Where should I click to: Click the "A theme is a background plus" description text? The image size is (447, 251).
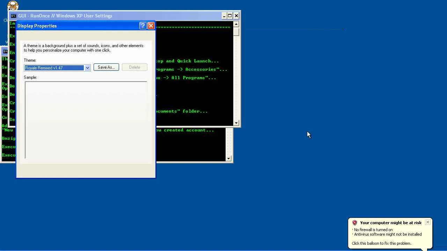83,48
